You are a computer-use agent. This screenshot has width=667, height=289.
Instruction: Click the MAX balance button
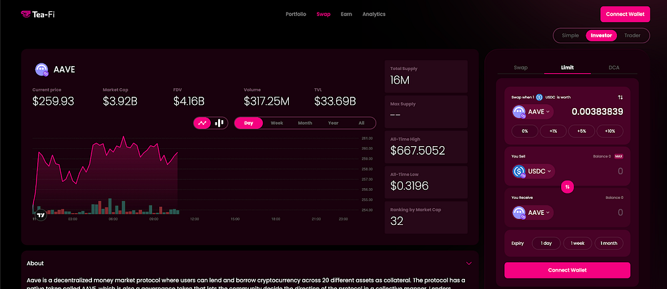(x=618, y=156)
